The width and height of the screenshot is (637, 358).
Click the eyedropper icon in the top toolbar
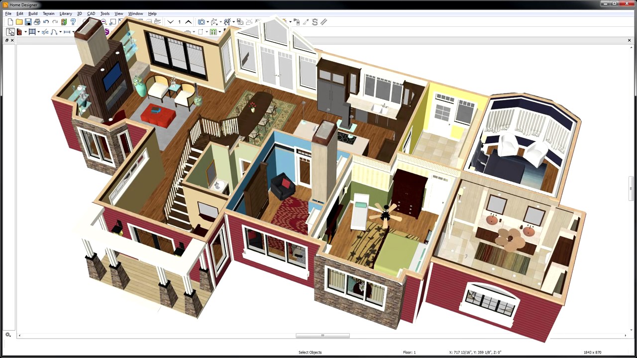coord(306,22)
